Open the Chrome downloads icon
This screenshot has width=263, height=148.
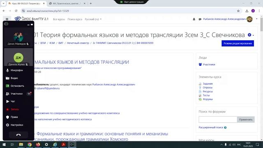247,11
